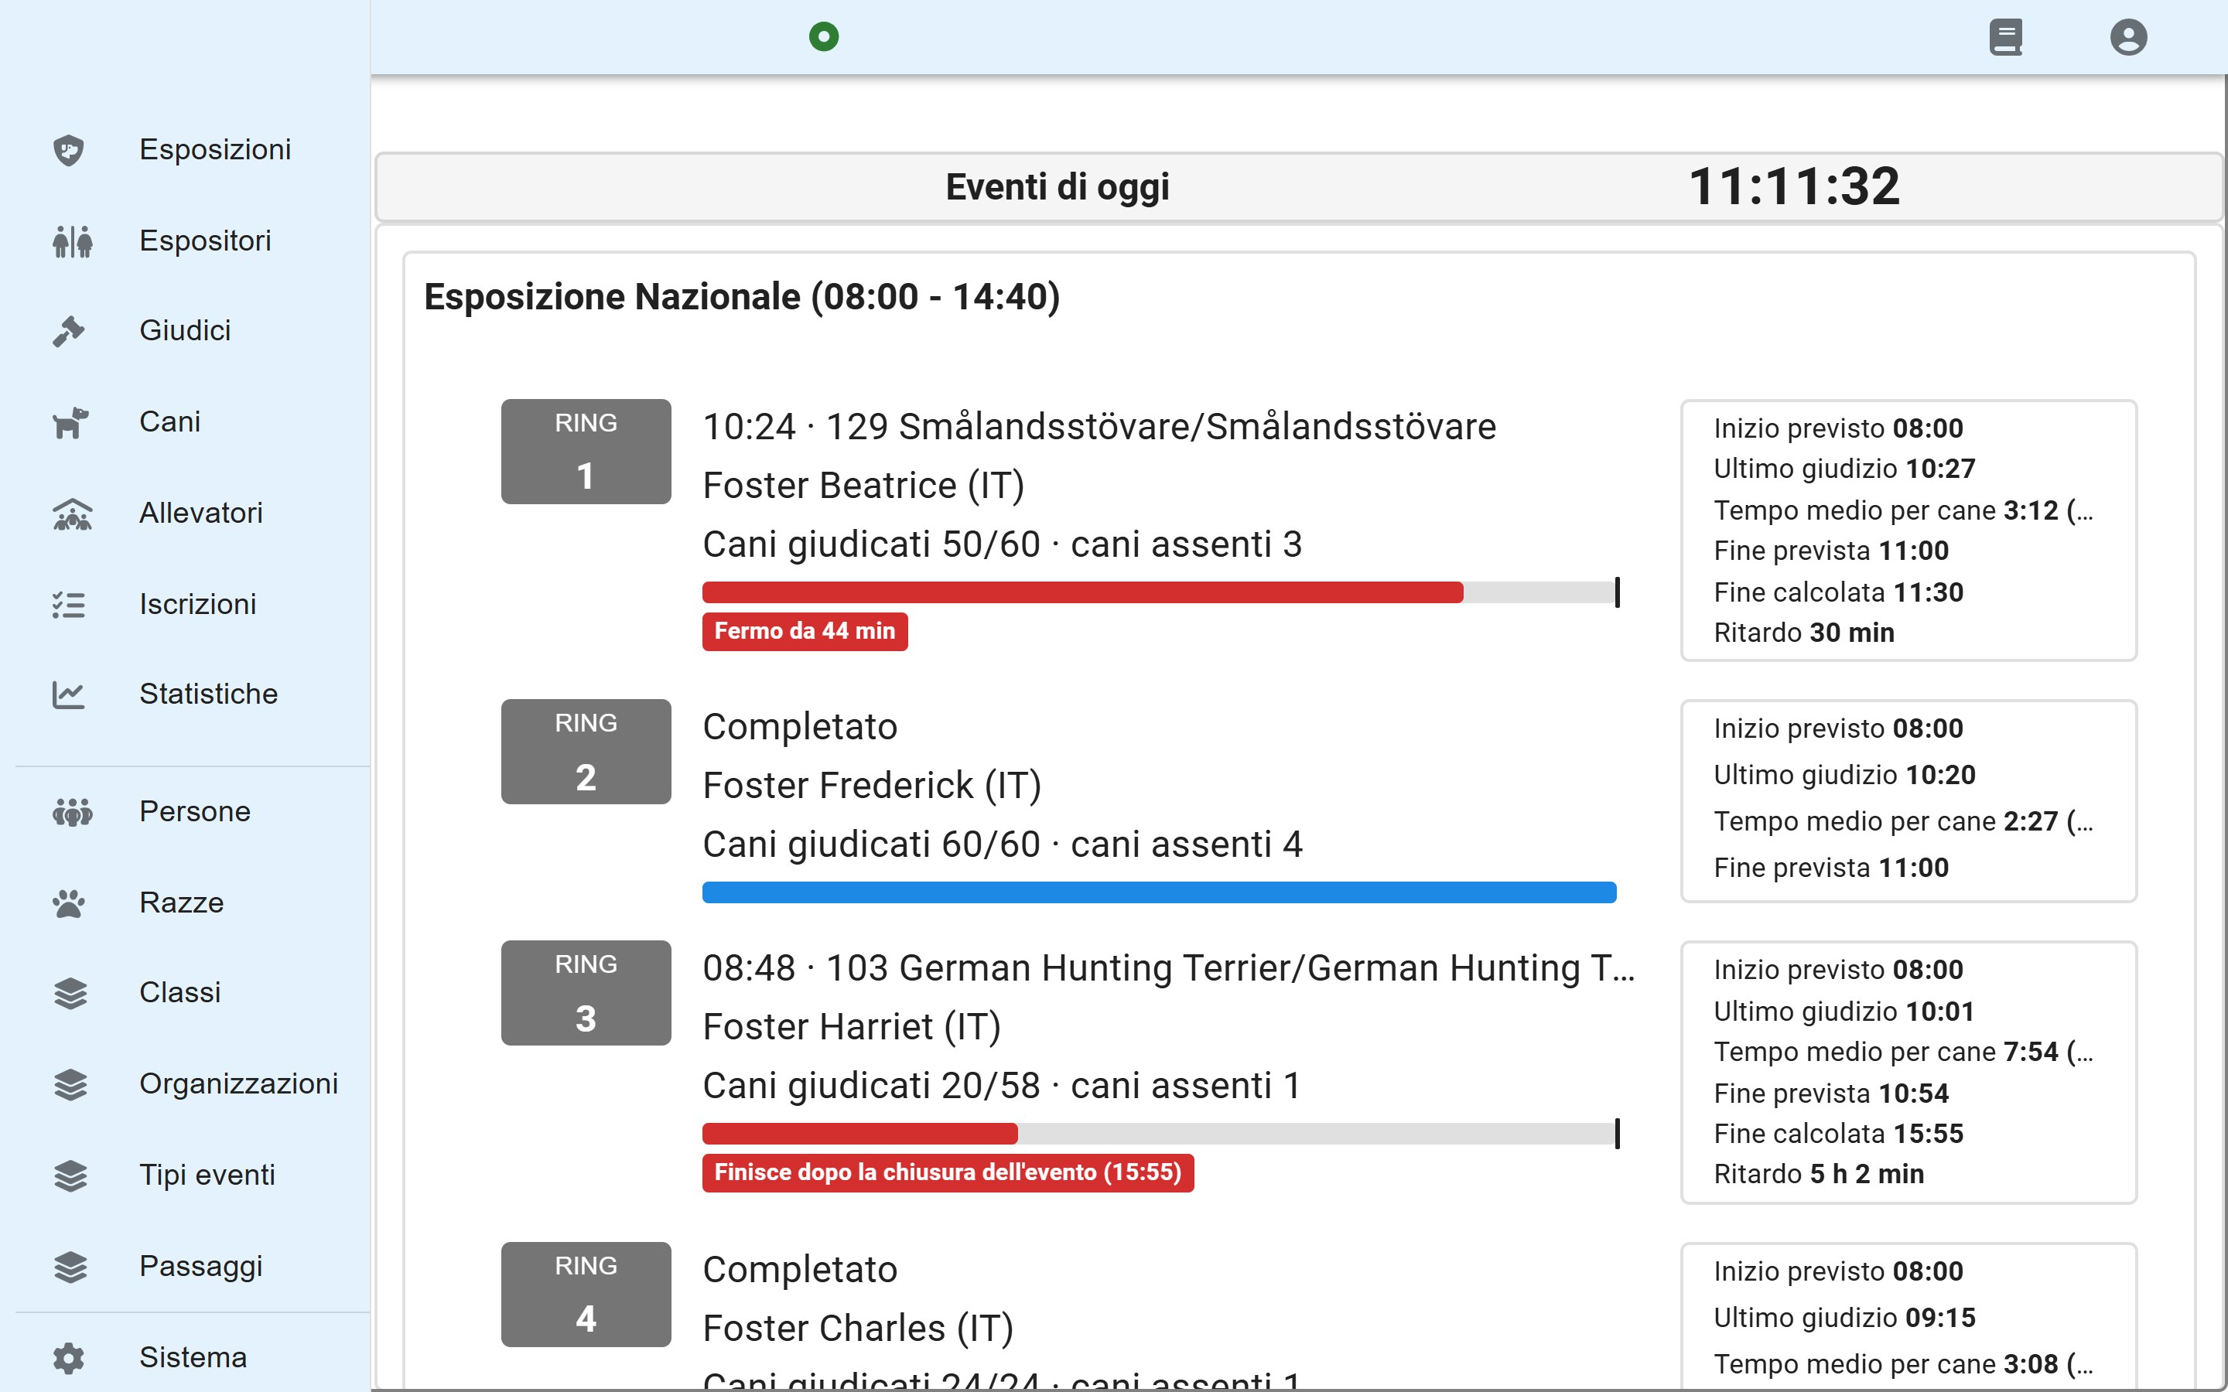Click the Esposizioni shield icon
Image resolution: width=2228 pixels, height=1392 pixels.
pos(69,150)
